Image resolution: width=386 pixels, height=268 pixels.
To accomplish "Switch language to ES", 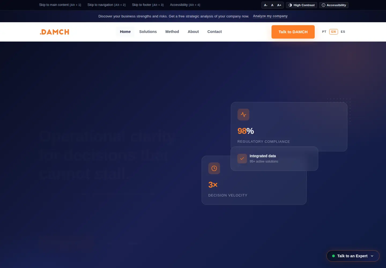I will 343,32.
